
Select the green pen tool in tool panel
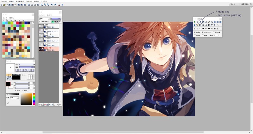[x=194, y=22]
